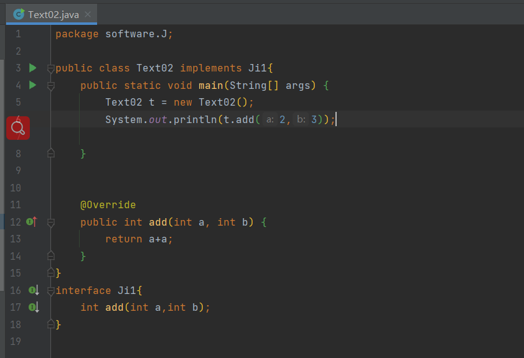Collapse the Text02 class fold marker on line 3
This screenshot has height=358, width=524.
(x=51, y=69)
